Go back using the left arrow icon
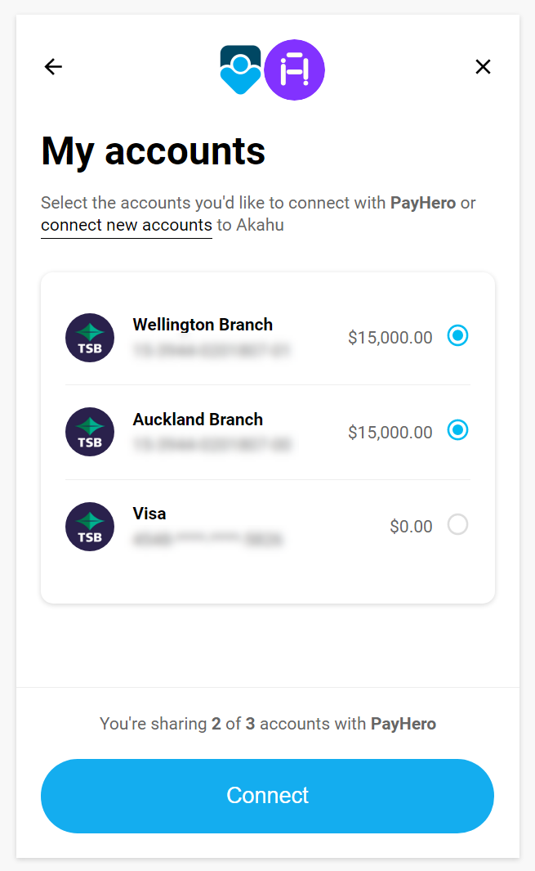Viewport: 535px width, 871px height. (53, 67)
